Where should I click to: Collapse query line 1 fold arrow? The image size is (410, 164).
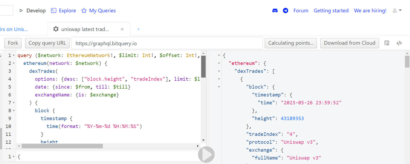click(x=13, y=55)
